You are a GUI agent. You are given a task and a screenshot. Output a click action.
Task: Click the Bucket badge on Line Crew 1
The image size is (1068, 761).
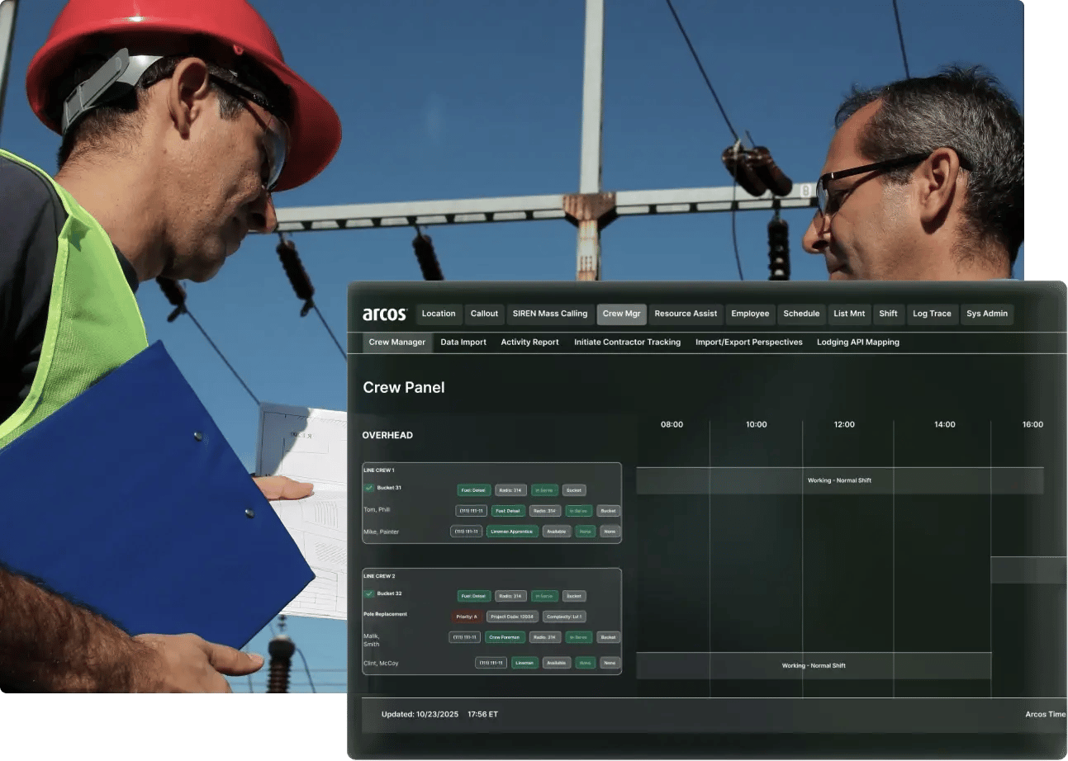574,490
